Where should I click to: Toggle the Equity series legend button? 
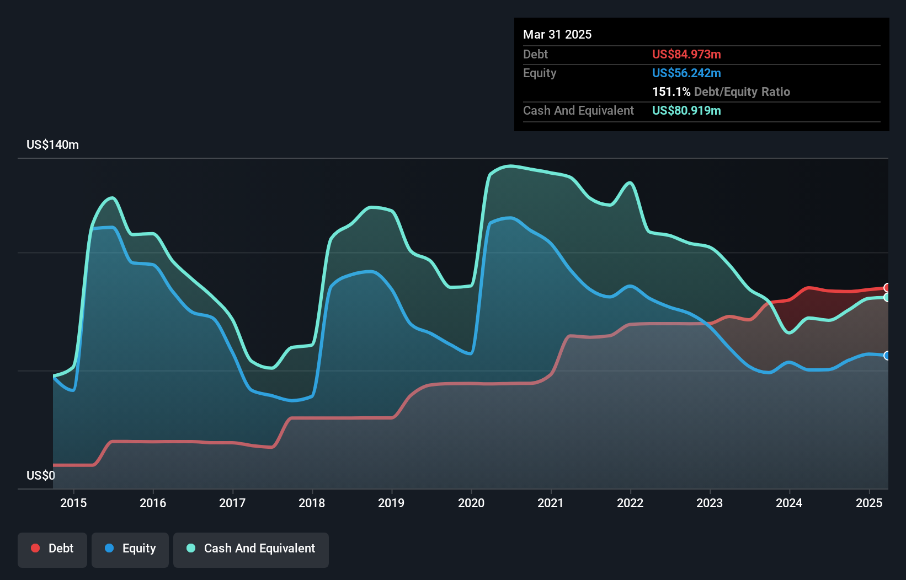[130, 550]
